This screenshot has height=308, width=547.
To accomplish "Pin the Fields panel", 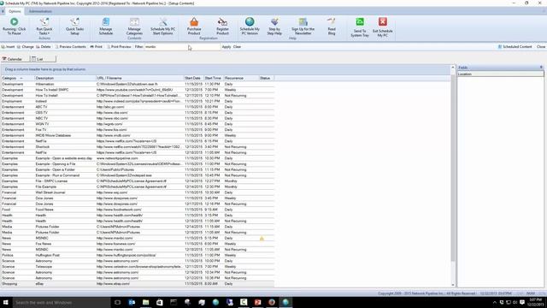I will [x=541, y=67].
